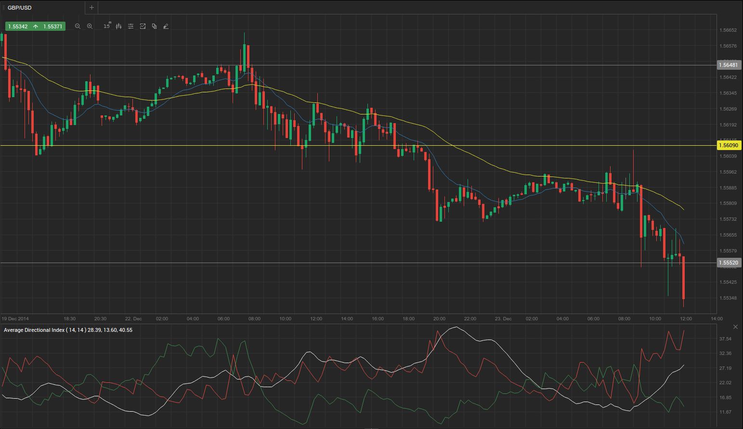
Task: Click the 22. Dec date marker
Action: tap(133, 318)
